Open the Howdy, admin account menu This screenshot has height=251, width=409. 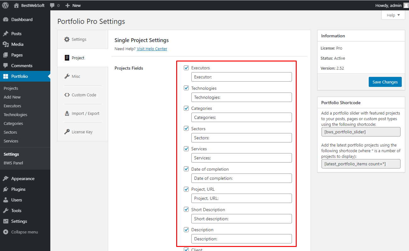[x=392, y=5]
